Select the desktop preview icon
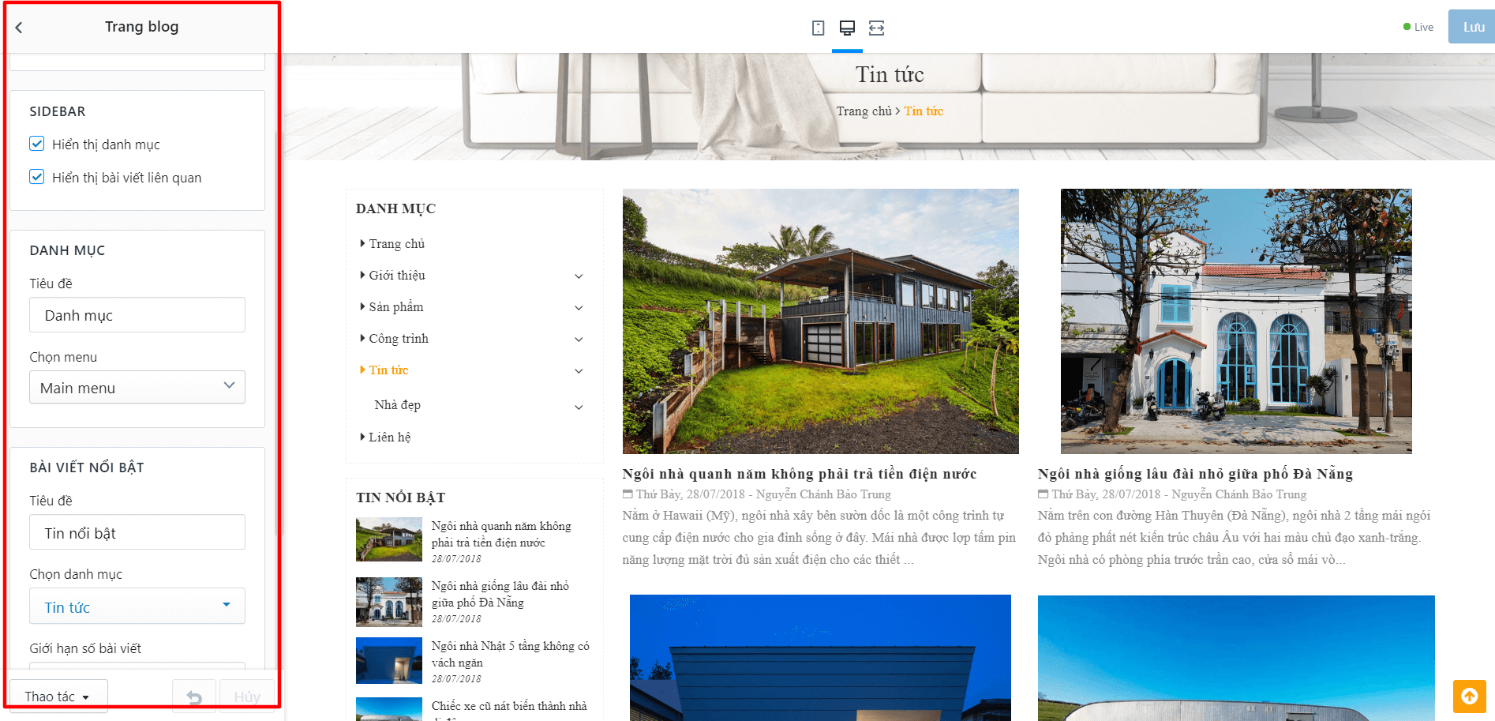This screenshot has height=721, width=1495. (847, 28)
